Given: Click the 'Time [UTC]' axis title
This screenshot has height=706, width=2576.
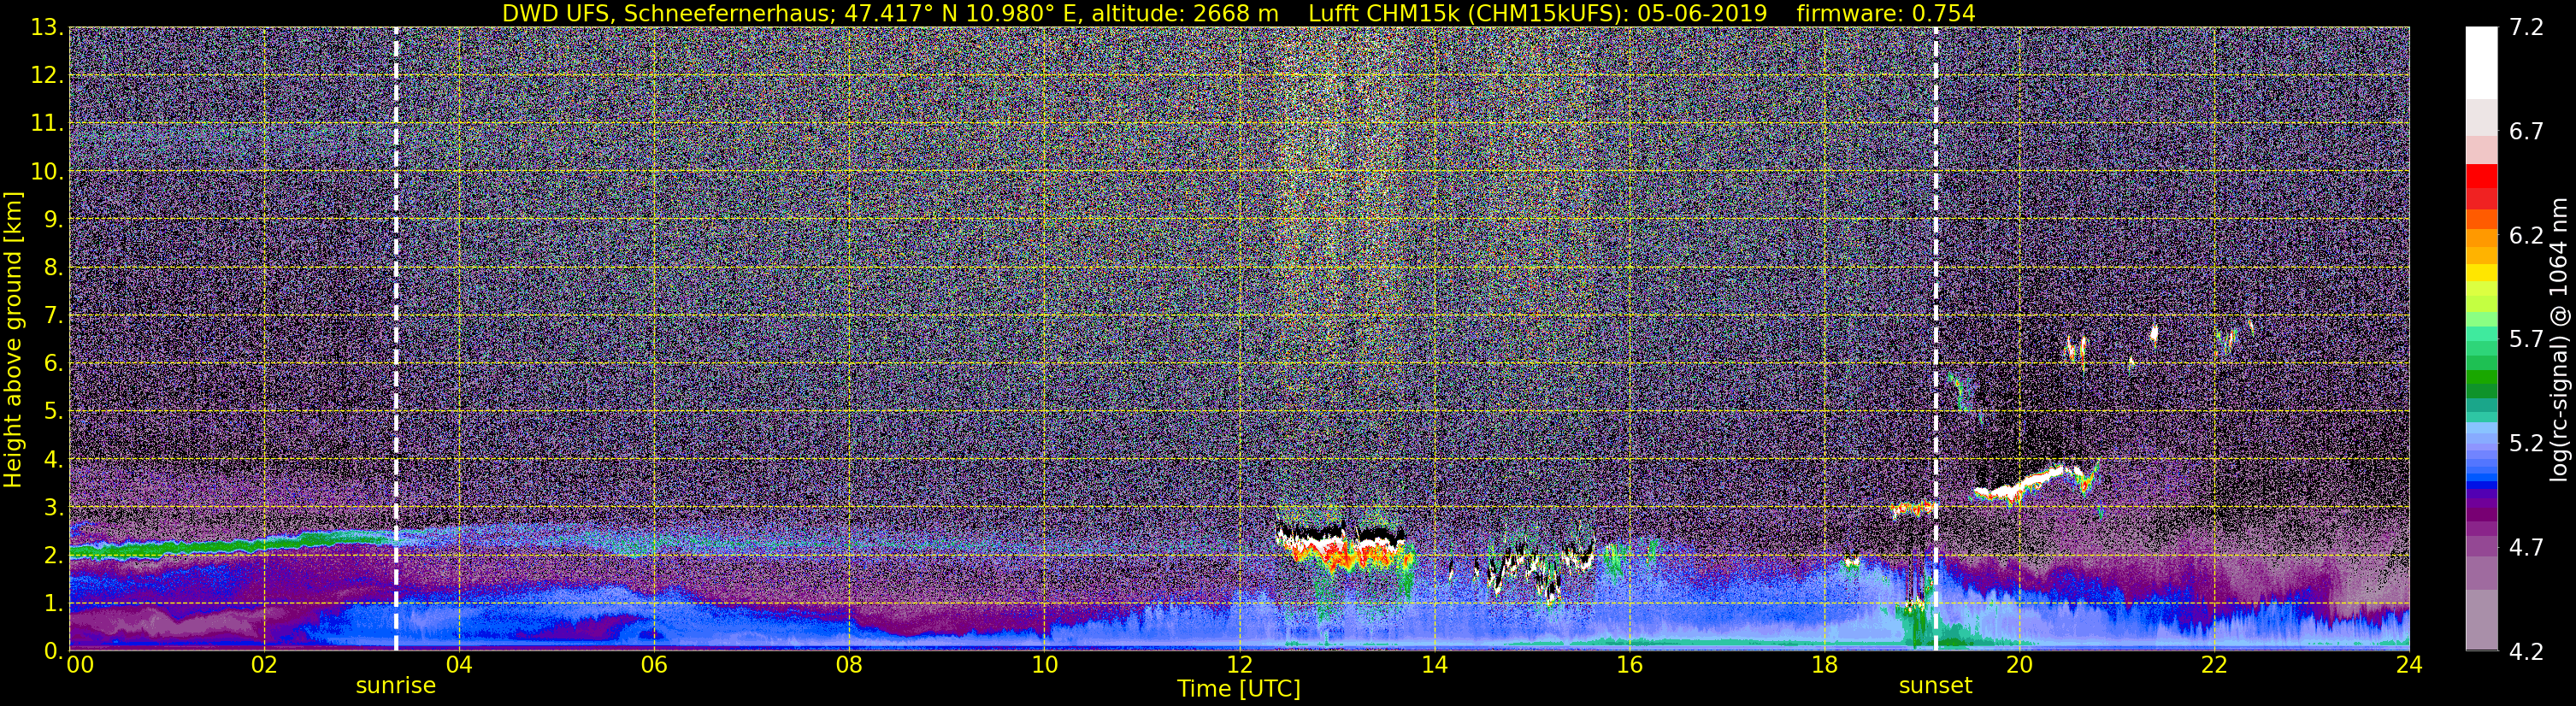Looking at the screenshot, I should click(1239, 689).
